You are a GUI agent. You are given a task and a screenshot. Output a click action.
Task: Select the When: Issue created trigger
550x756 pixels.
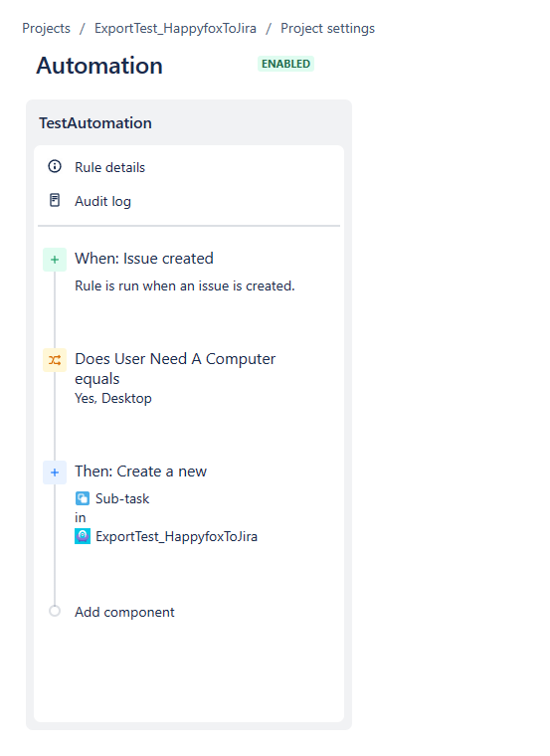coord(144,259)
